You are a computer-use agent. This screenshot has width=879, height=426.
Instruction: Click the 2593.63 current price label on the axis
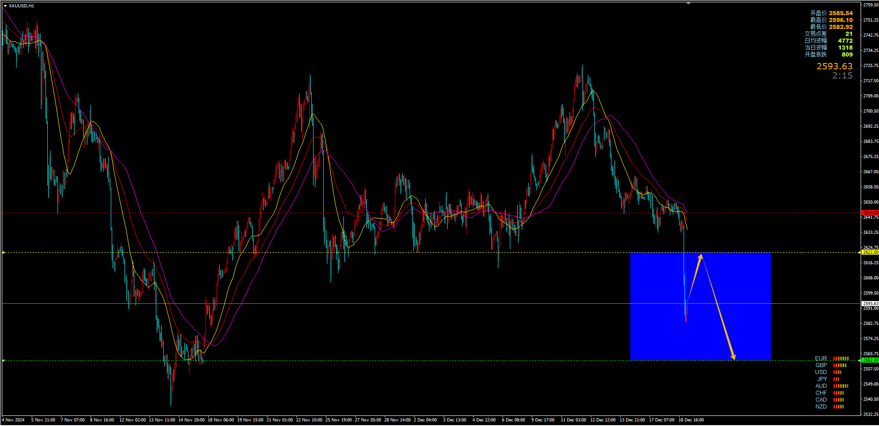870,304
